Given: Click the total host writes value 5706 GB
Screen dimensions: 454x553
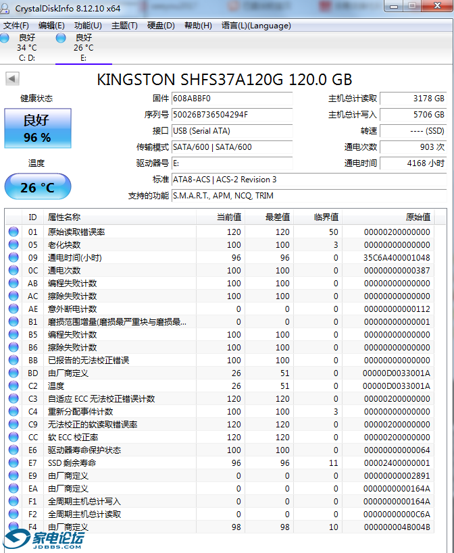Looking at the screenshot, I should (413, 115).
